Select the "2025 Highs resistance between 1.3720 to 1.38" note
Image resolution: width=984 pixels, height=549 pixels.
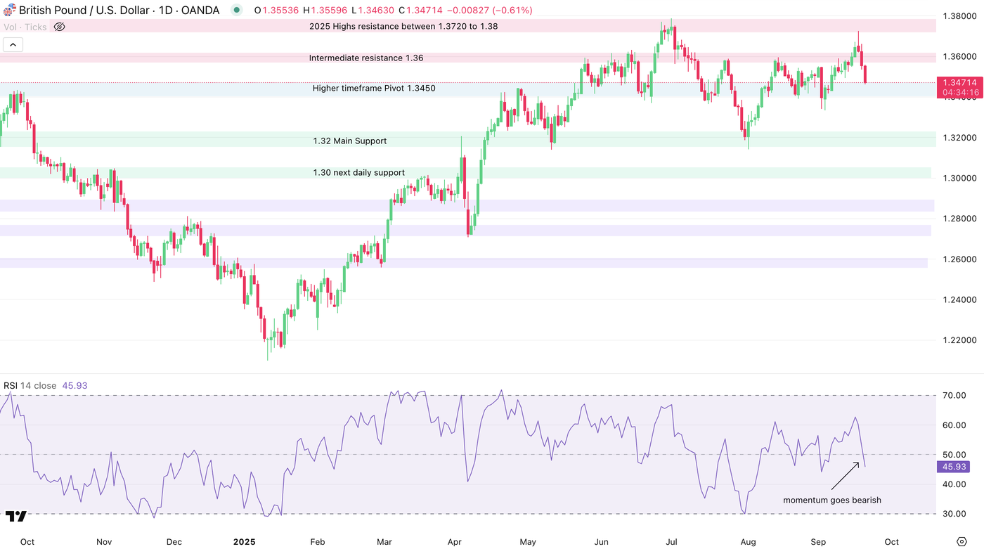tap(404, 26)
